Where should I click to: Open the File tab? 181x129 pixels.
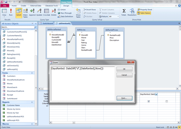point(5,6)
